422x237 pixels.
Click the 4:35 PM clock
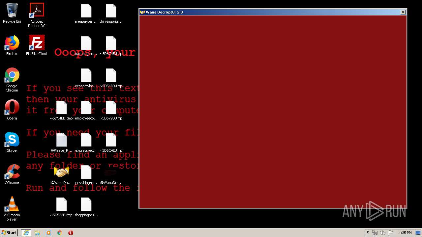(x=405, y=233)
